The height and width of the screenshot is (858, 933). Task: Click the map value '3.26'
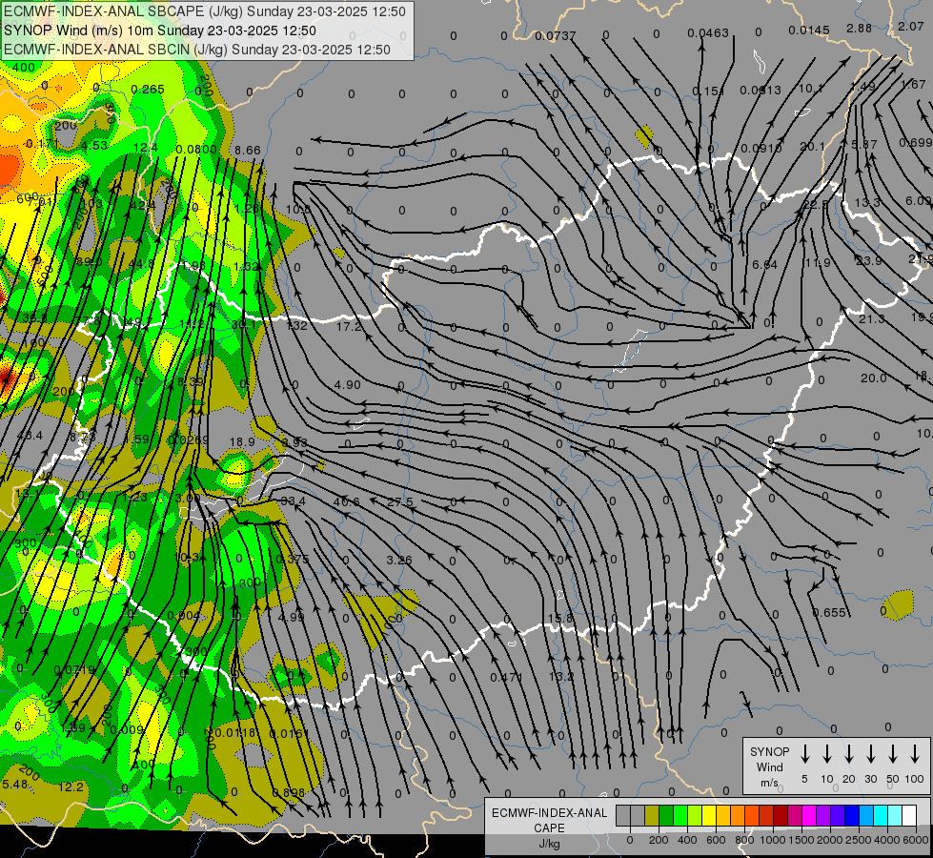point(399,561)
